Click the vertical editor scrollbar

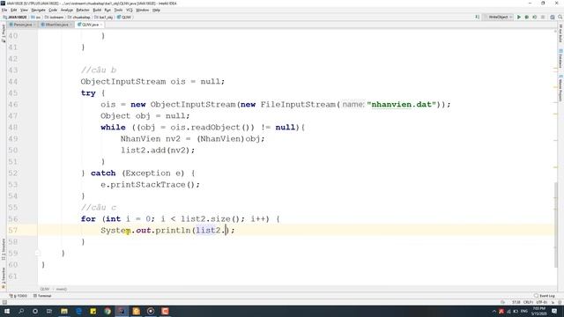(556, 225)
